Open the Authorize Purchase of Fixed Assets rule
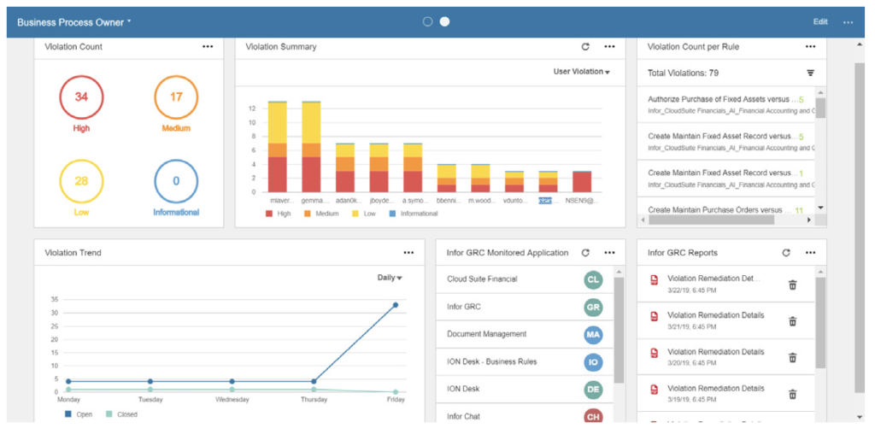 [726, 104]
